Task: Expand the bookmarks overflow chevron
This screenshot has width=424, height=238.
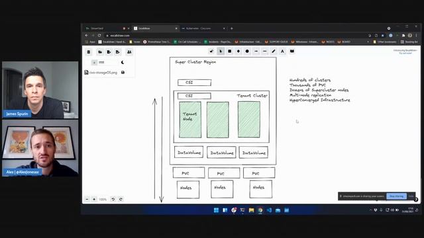Action: click(368, 42)
